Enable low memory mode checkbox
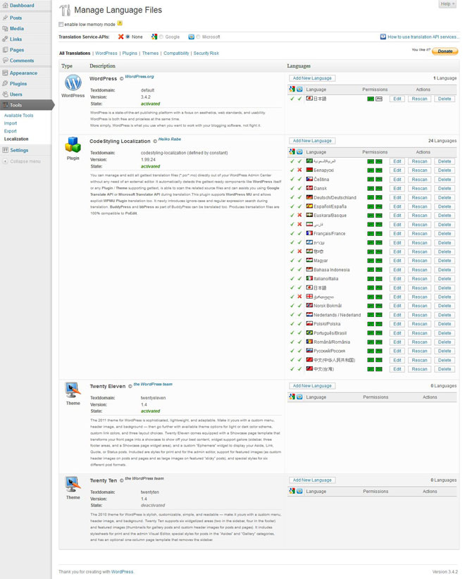 (61, 25)
